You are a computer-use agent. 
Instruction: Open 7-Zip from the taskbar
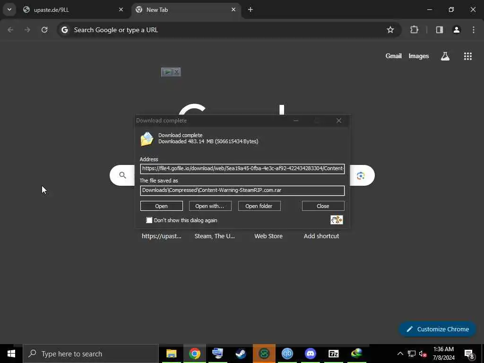pos(333,354)
